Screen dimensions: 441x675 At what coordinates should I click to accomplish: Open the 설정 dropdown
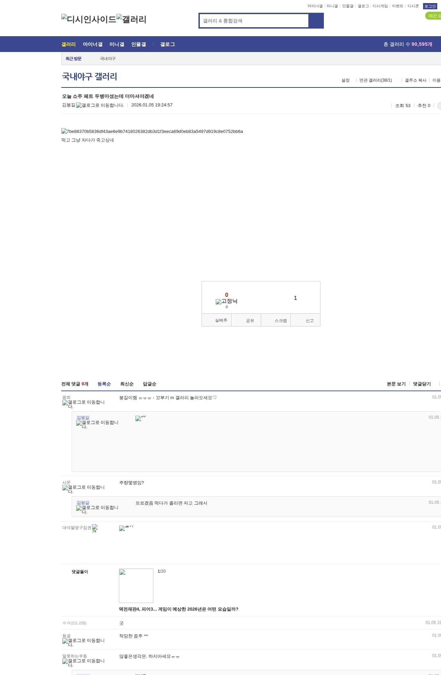346,80
